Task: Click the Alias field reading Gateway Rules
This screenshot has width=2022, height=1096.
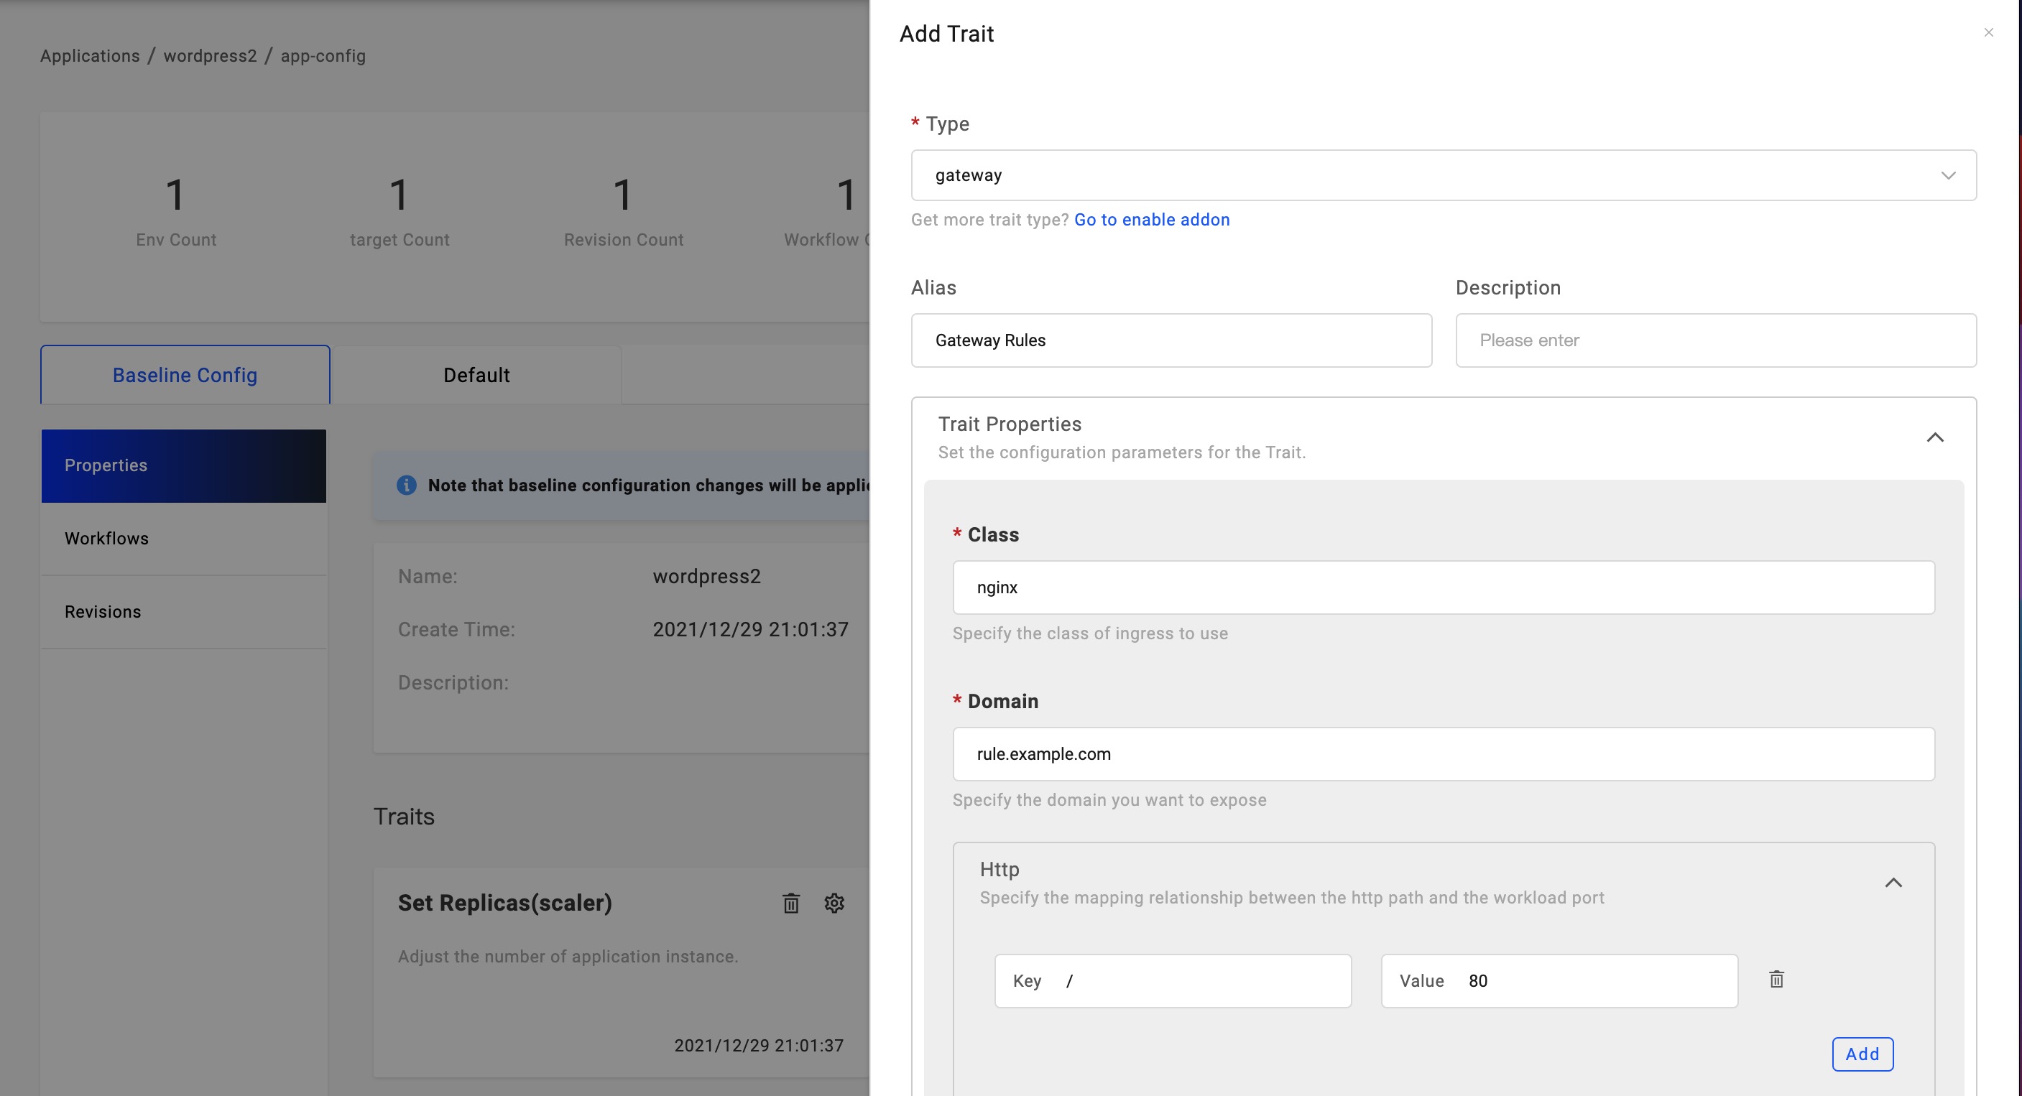Action: 1171,340
